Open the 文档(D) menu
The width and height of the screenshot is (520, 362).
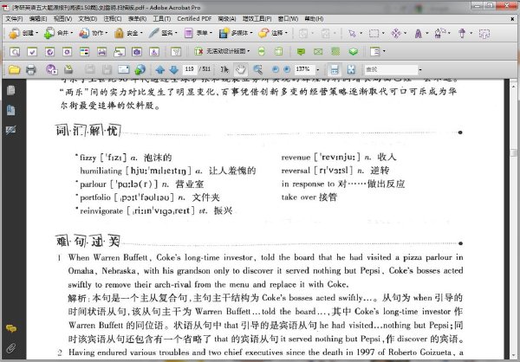(x=88, y=19)
